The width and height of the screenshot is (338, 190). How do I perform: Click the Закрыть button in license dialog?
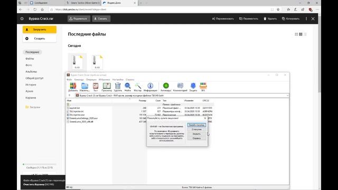click(x=196, y=134)
